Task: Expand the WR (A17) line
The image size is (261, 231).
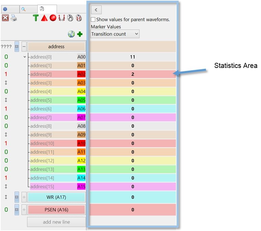Action: tap(24, 197)
